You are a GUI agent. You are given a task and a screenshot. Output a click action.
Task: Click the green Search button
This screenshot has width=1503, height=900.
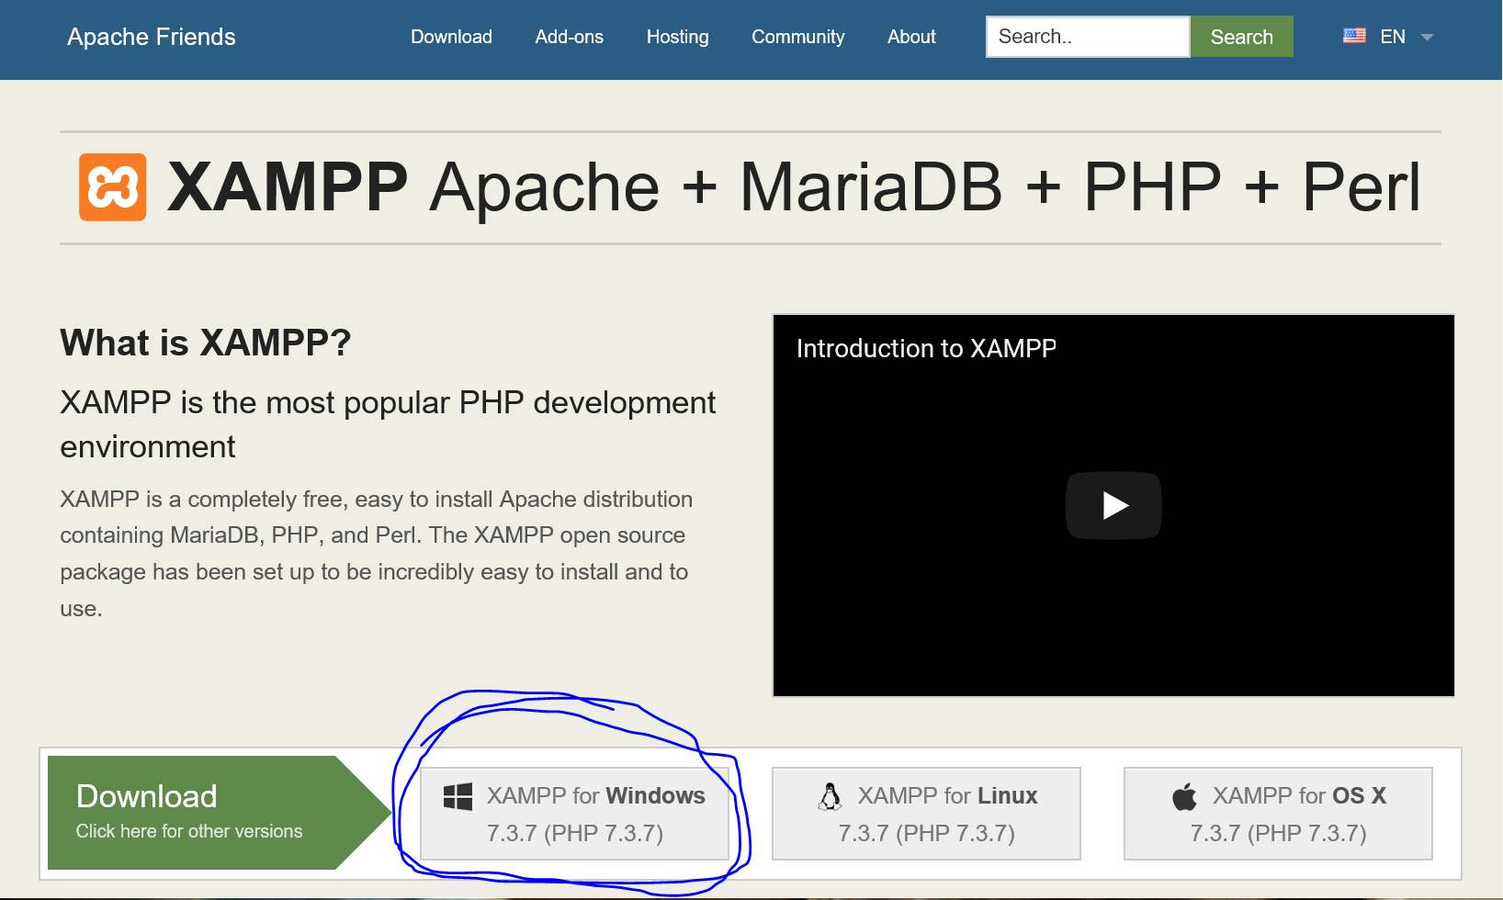pos(1241,37)
